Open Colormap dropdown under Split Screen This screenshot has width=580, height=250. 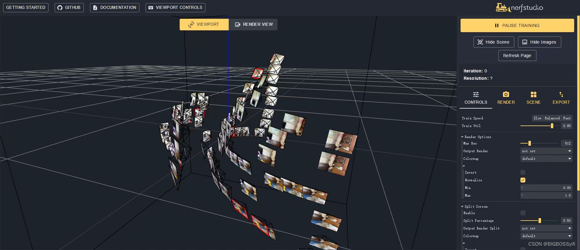point(547,236)
